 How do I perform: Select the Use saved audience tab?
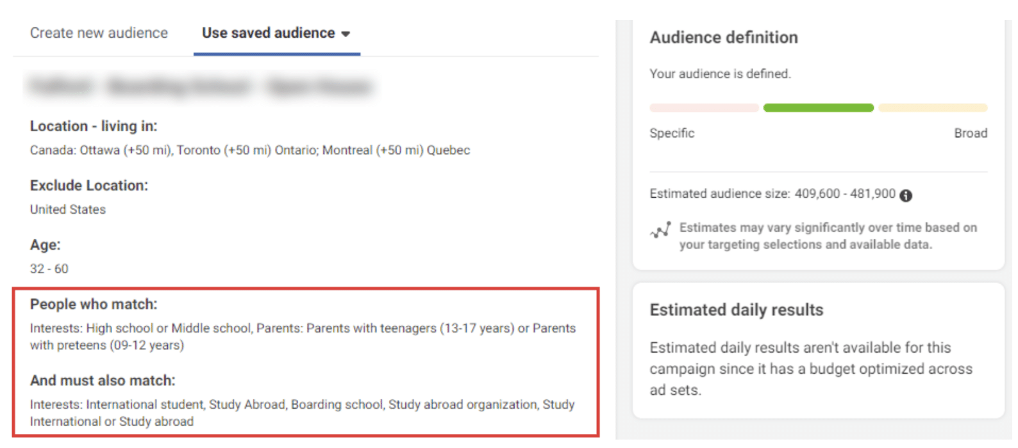pos(268,33)
